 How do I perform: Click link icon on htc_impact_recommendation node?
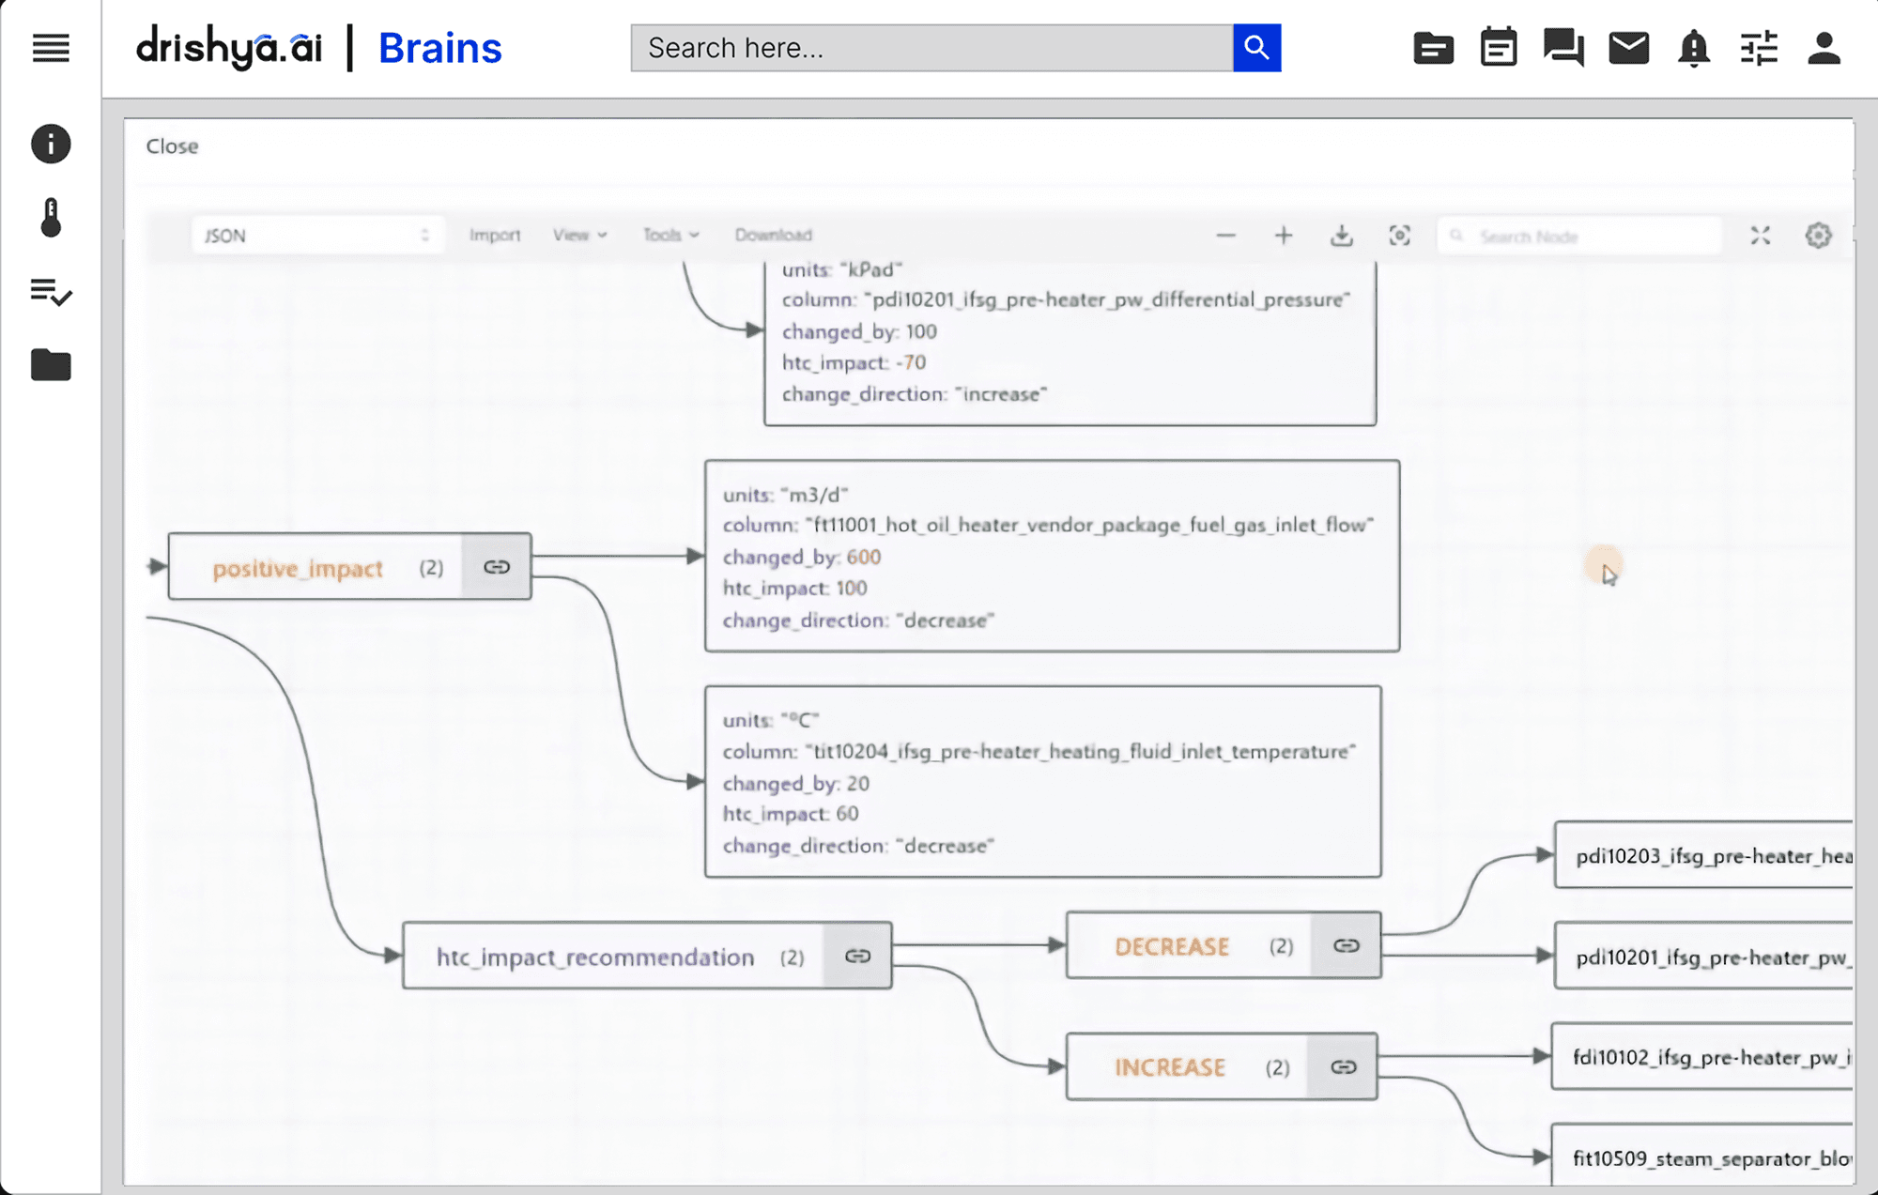[x=857, y=956]
